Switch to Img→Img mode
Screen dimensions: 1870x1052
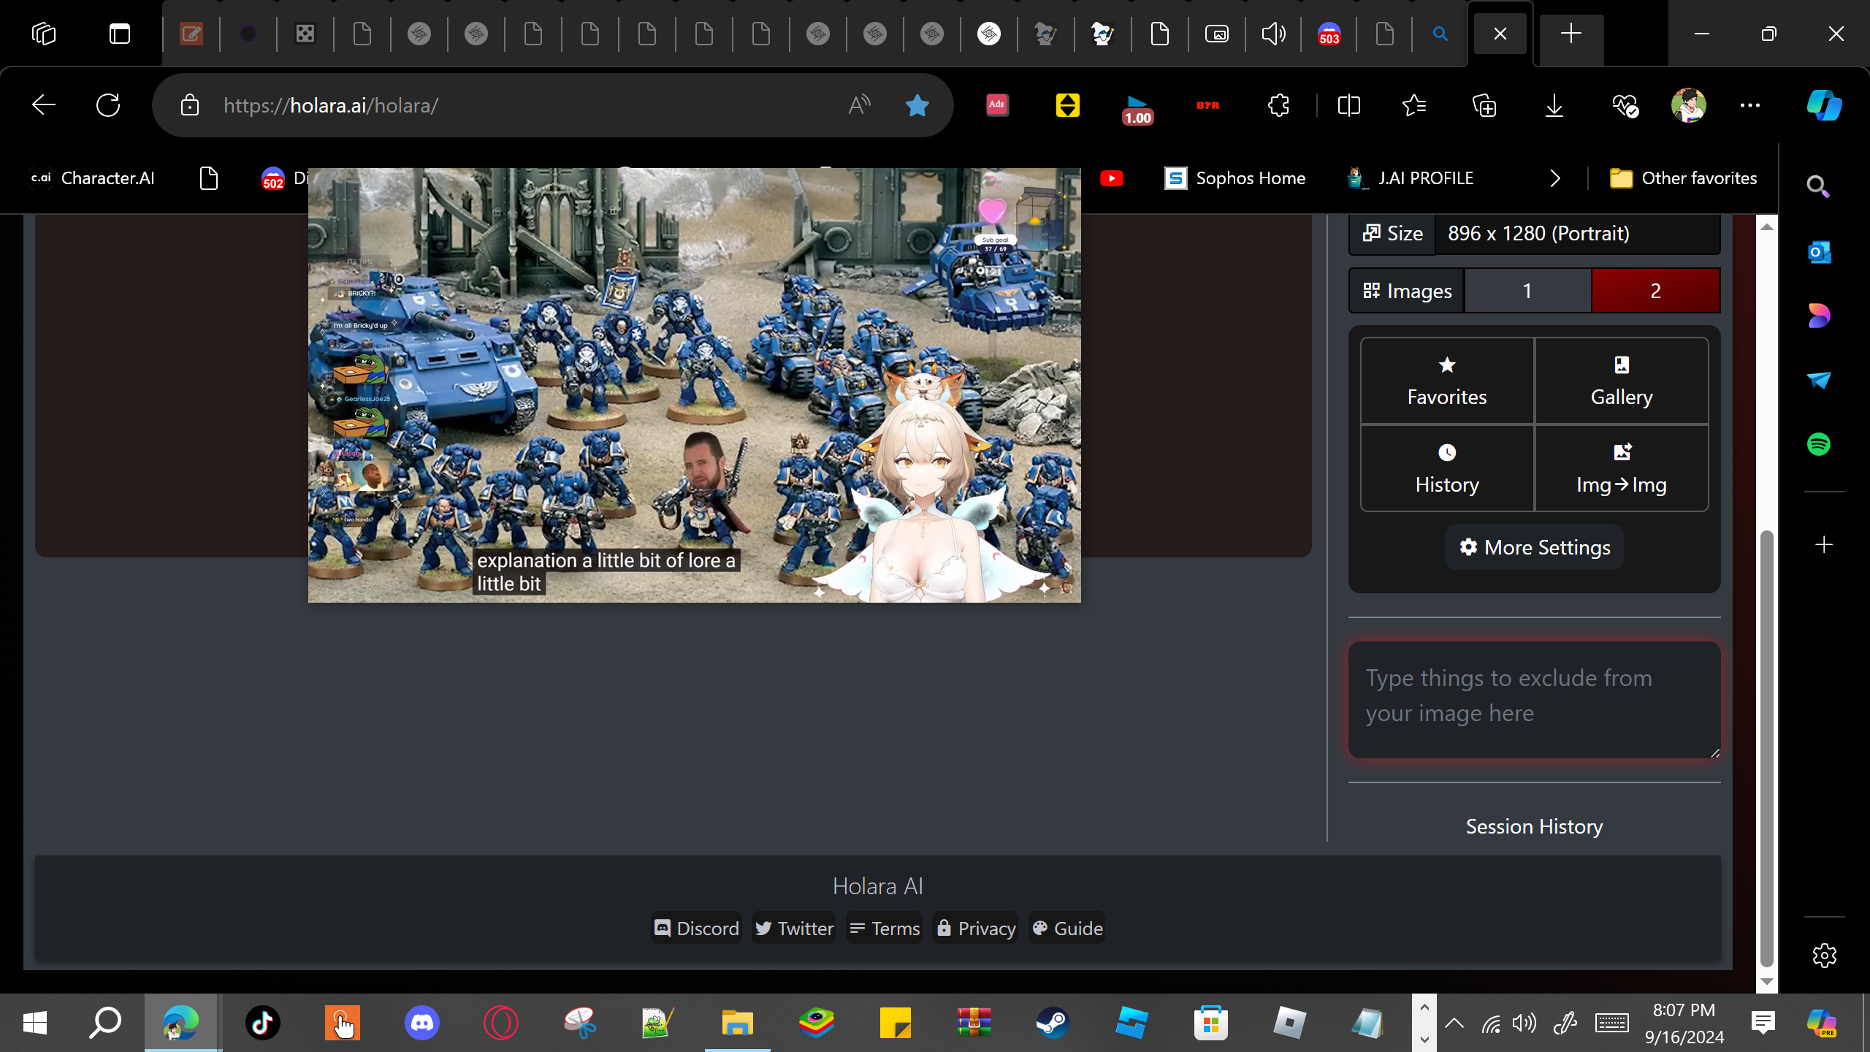pyautogui.click(x=1622, y=468)
